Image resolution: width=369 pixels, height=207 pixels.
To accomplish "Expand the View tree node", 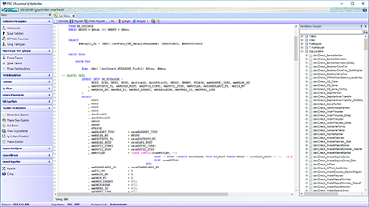I will pyautogui.click(x=302, y=40).
